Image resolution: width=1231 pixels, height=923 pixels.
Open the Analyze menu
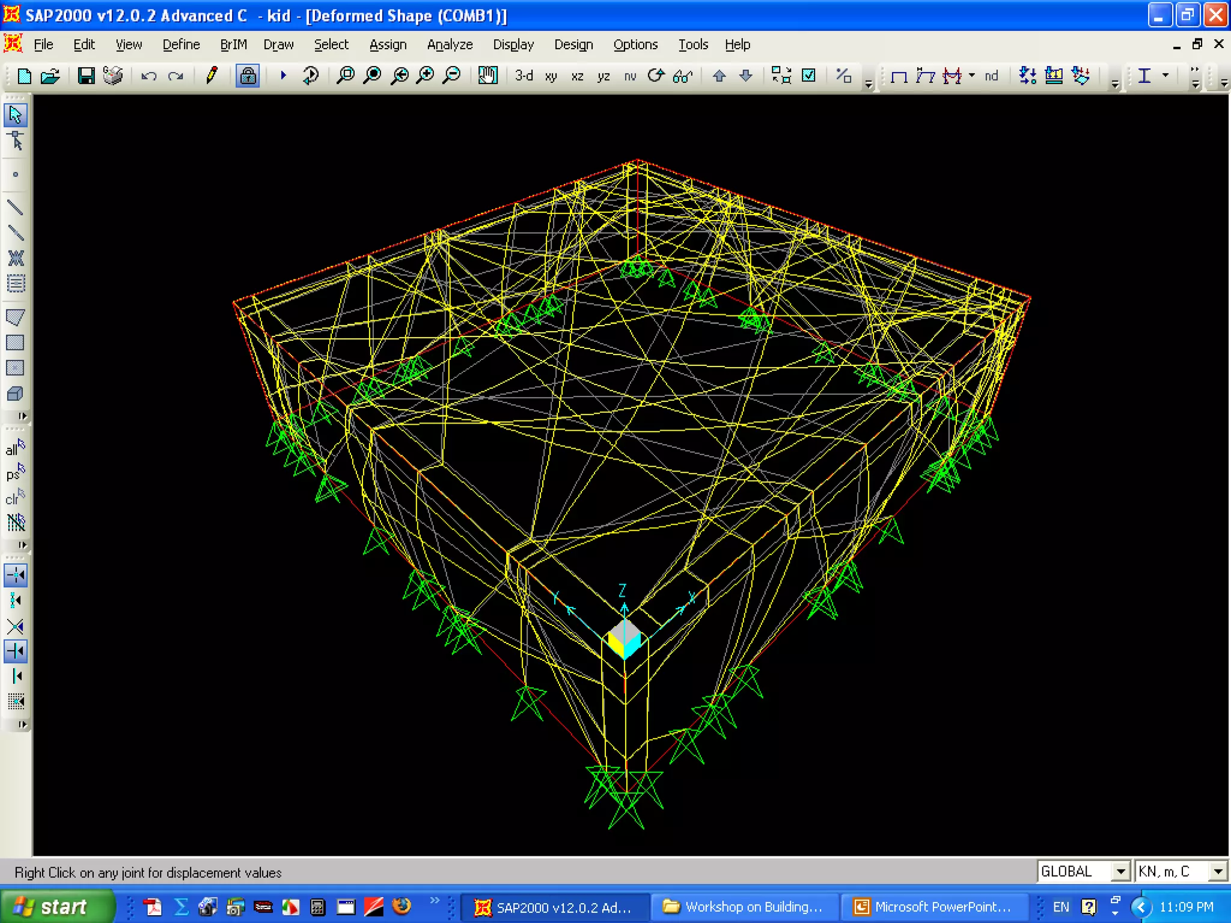[x=450, y=44]
